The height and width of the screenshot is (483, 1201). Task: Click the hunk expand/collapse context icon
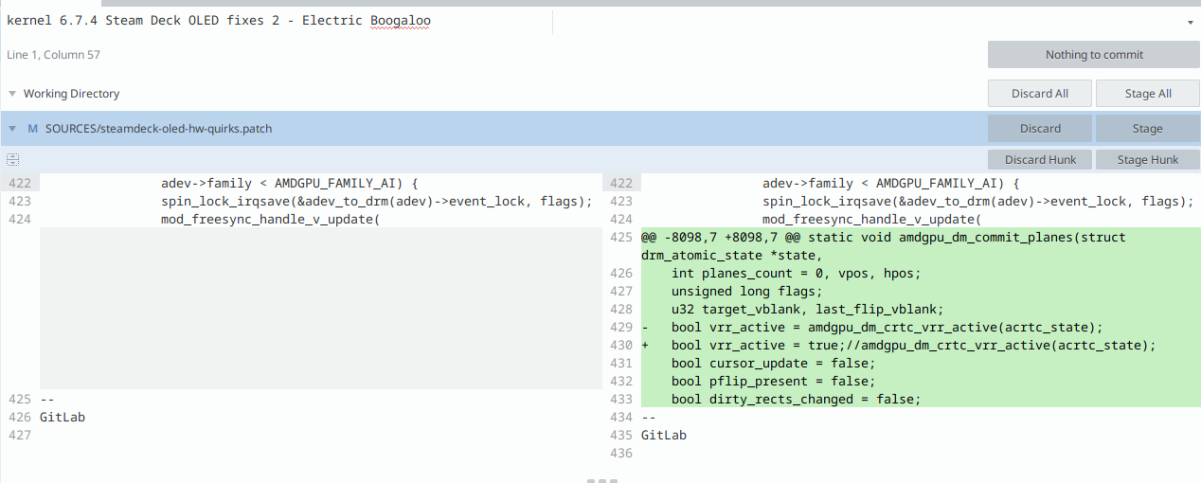[x=12, y=159]
